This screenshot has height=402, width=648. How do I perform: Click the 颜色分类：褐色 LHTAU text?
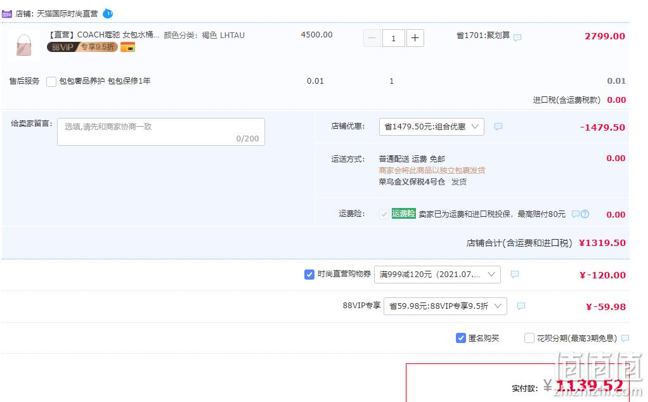point(204,36)
